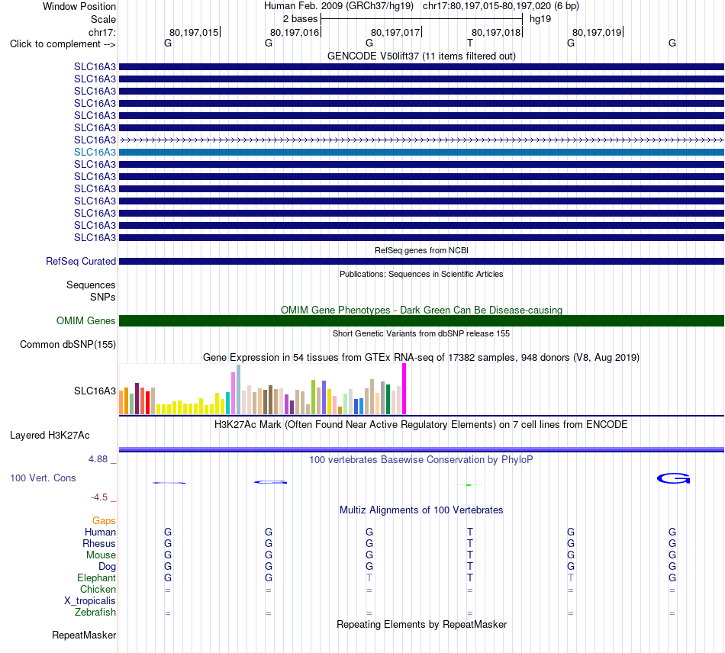This screenshot has width=725, height=653.
Task: Open 'Multiz Alignments of 100 Vertebrates' title
Action: tap(421, 510)
